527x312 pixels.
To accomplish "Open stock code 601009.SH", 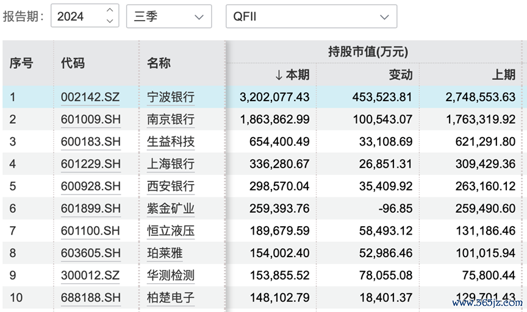I will [91, 119].
